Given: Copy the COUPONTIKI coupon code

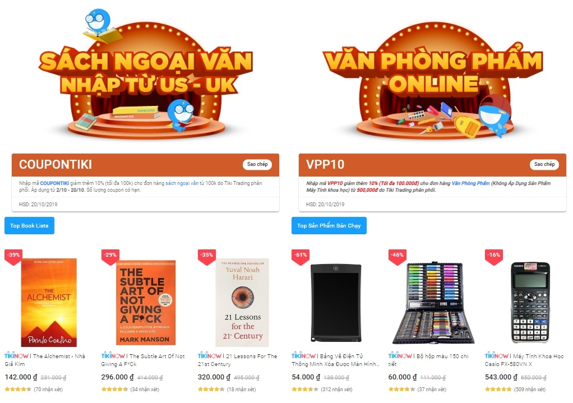Looking at the screenshot, I should click(x=257, y=164).
